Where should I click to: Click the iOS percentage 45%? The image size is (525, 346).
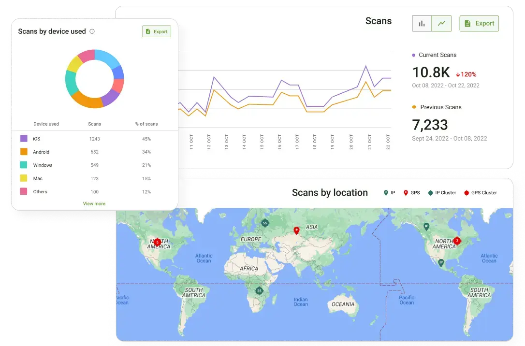pyautogui.click(x=146, y=139)
